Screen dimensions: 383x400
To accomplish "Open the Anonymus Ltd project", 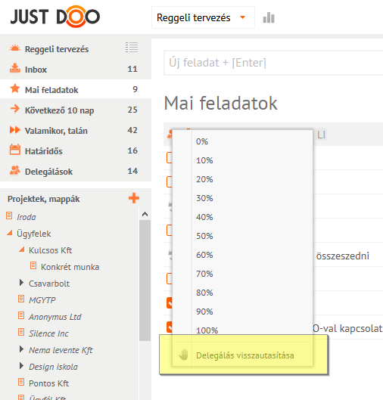I will pos(55,317).
